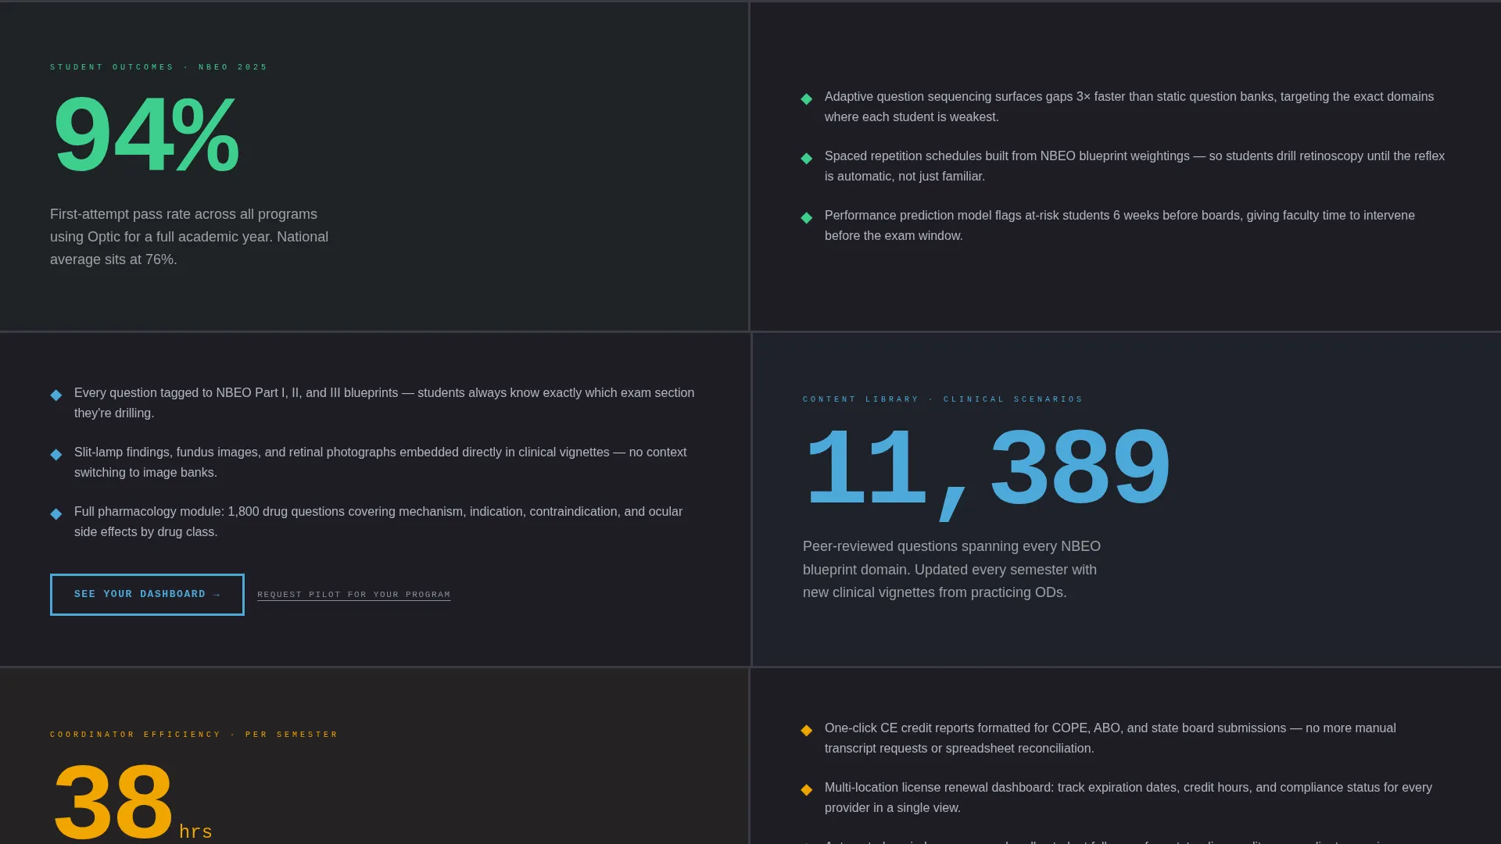
Task: Click the COORDINATOR EFFICIENCY · PER SEMESTER label
Action: (194, 735)
